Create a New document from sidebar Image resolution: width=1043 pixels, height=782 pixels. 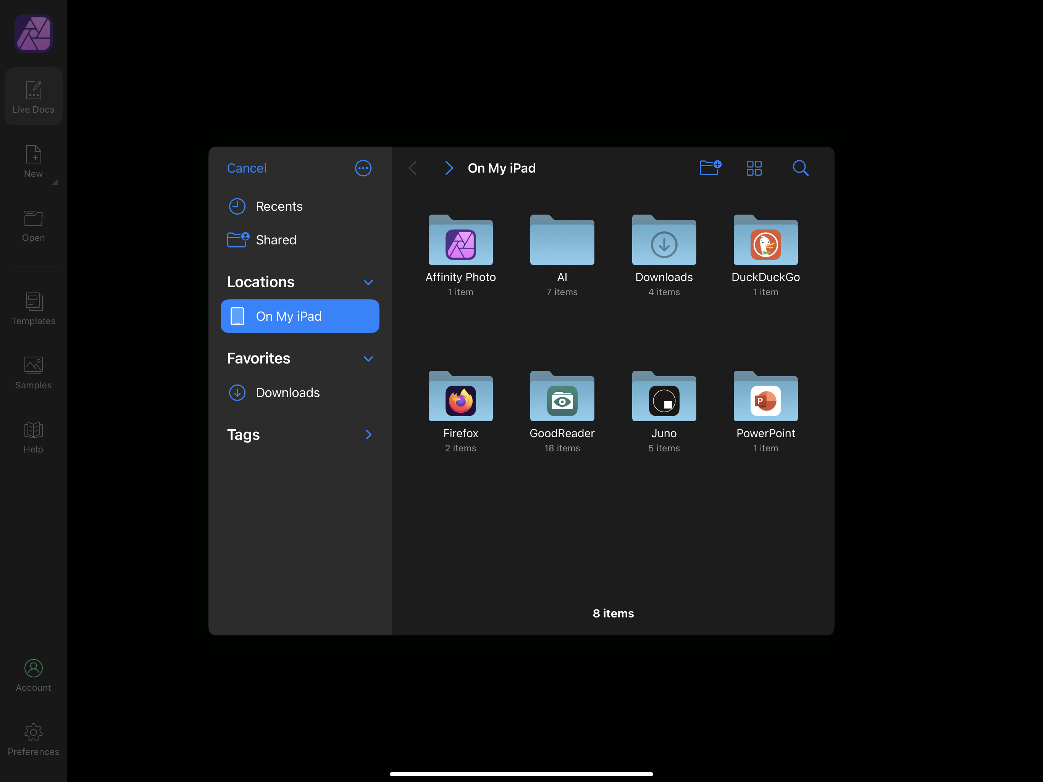click(x=34, y=161)
